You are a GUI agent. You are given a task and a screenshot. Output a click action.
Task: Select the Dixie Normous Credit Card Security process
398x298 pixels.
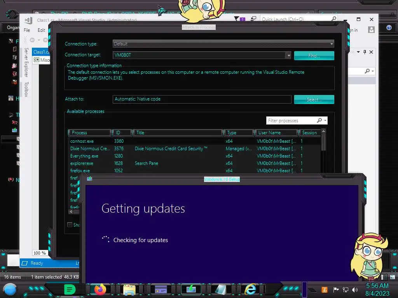click(194, 149)
